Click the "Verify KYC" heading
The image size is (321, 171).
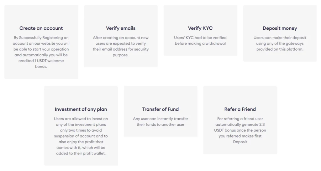tap(200, 28)
